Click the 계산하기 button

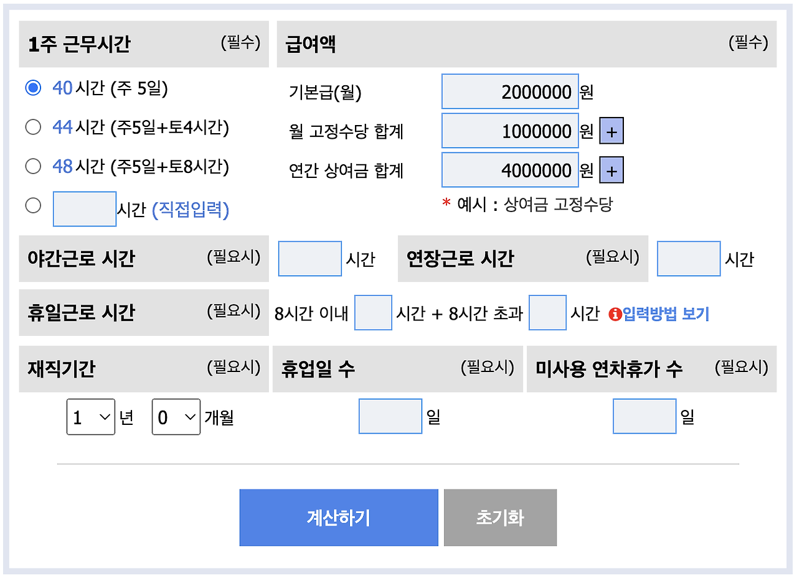(x=339, y=517)
